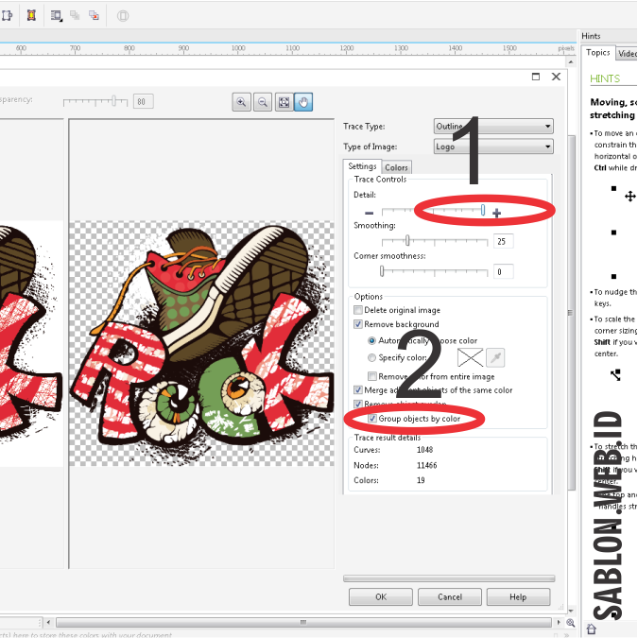
Task: Click the zoom in magnifier button
Action: pos(241,102)
